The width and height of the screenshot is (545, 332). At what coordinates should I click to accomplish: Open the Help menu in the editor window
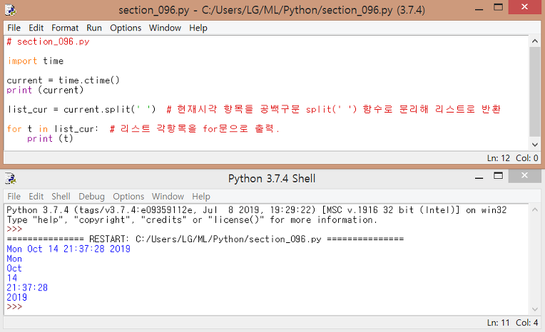(198, 28)
